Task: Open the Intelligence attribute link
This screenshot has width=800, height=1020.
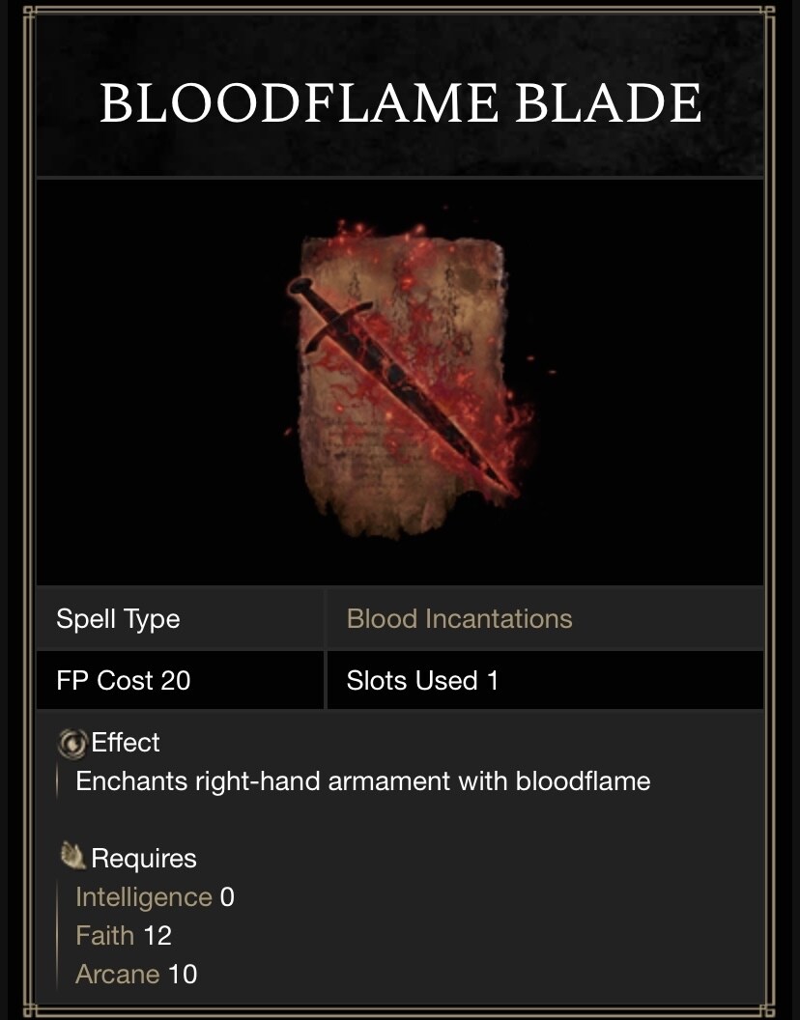Action: 143,897
